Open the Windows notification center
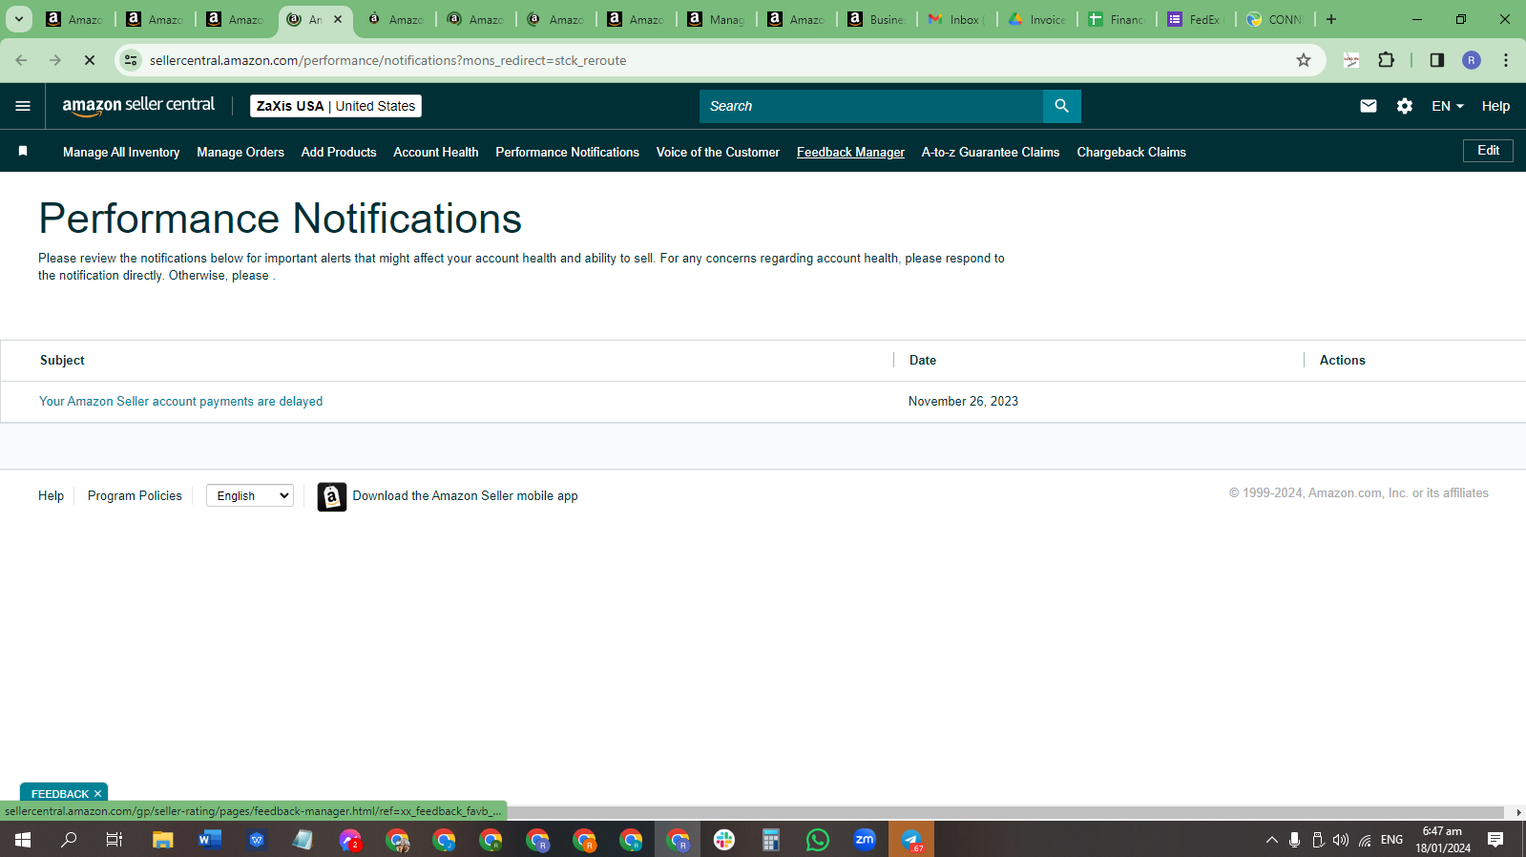The height and width of the screenshot is (857, 1526). pyautogui.click(x=1495, y=840)
